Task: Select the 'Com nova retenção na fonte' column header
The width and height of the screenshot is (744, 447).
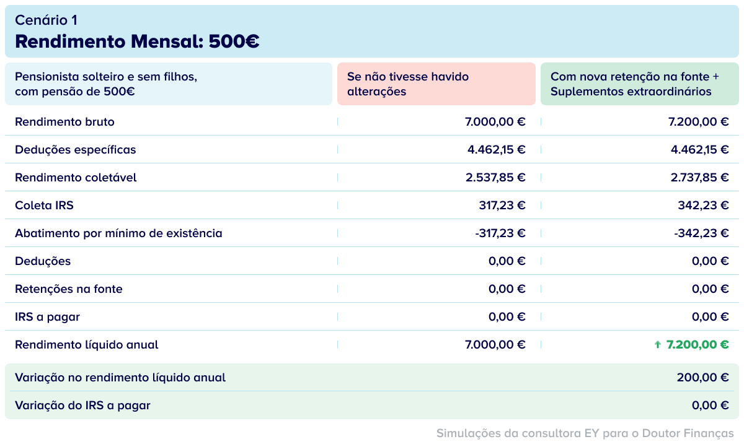Action: tap(639, 84)
